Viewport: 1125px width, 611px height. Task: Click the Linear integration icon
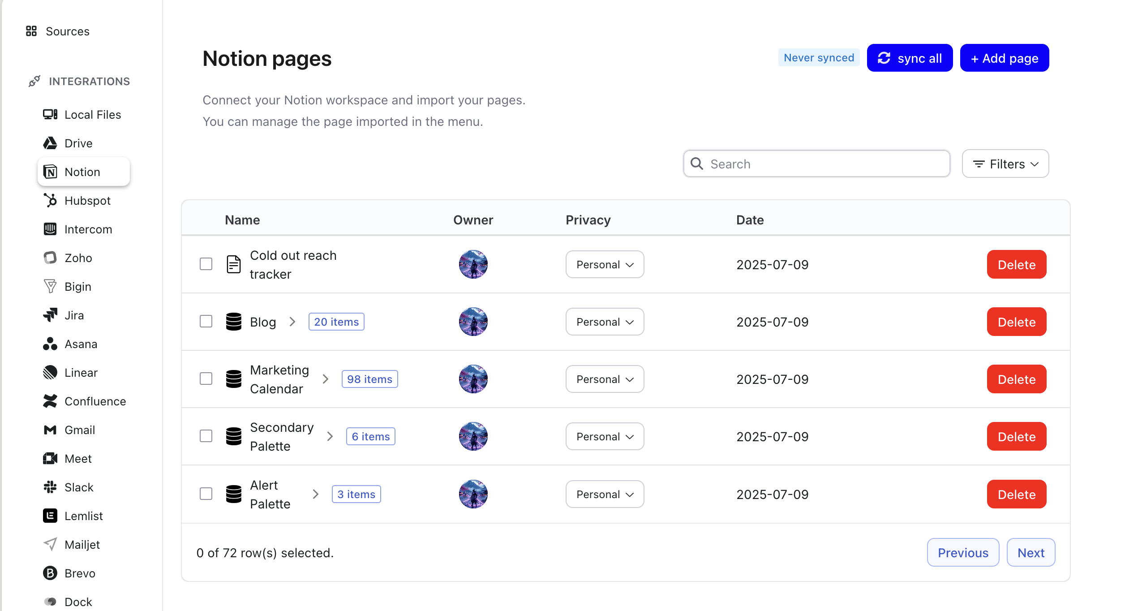click(50, 372)
